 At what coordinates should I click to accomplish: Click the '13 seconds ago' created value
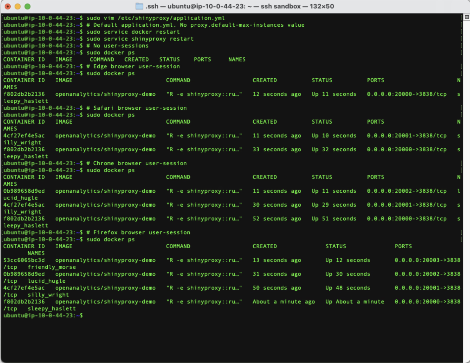(277, 260)
